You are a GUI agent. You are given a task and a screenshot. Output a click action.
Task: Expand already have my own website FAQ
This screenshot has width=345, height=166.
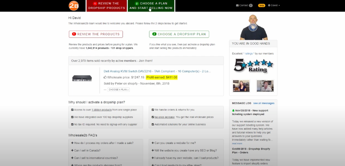click(x=185, y=158)
